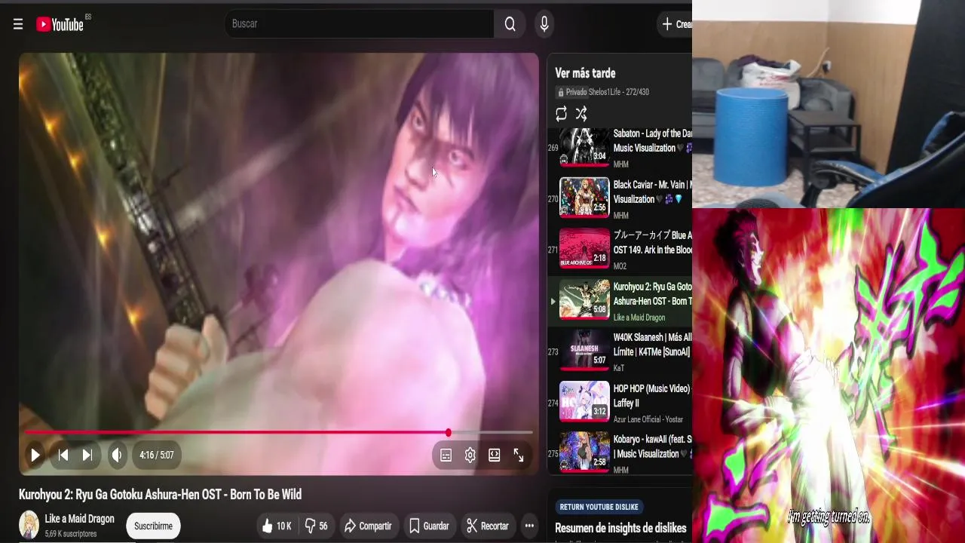Screen dimensions: 965x543
Task: Skip to the next video
Action: click(x=87, y=455)
